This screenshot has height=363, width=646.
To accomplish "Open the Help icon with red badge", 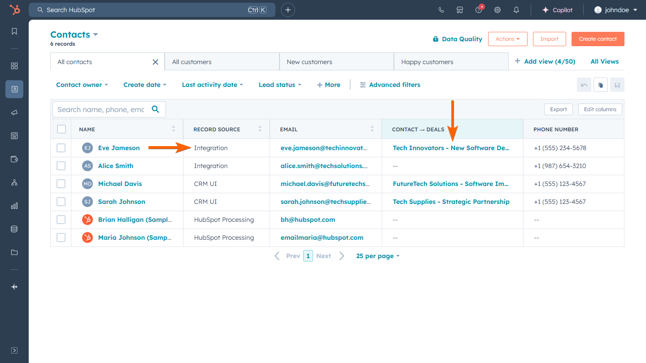I will pos(479,10).
